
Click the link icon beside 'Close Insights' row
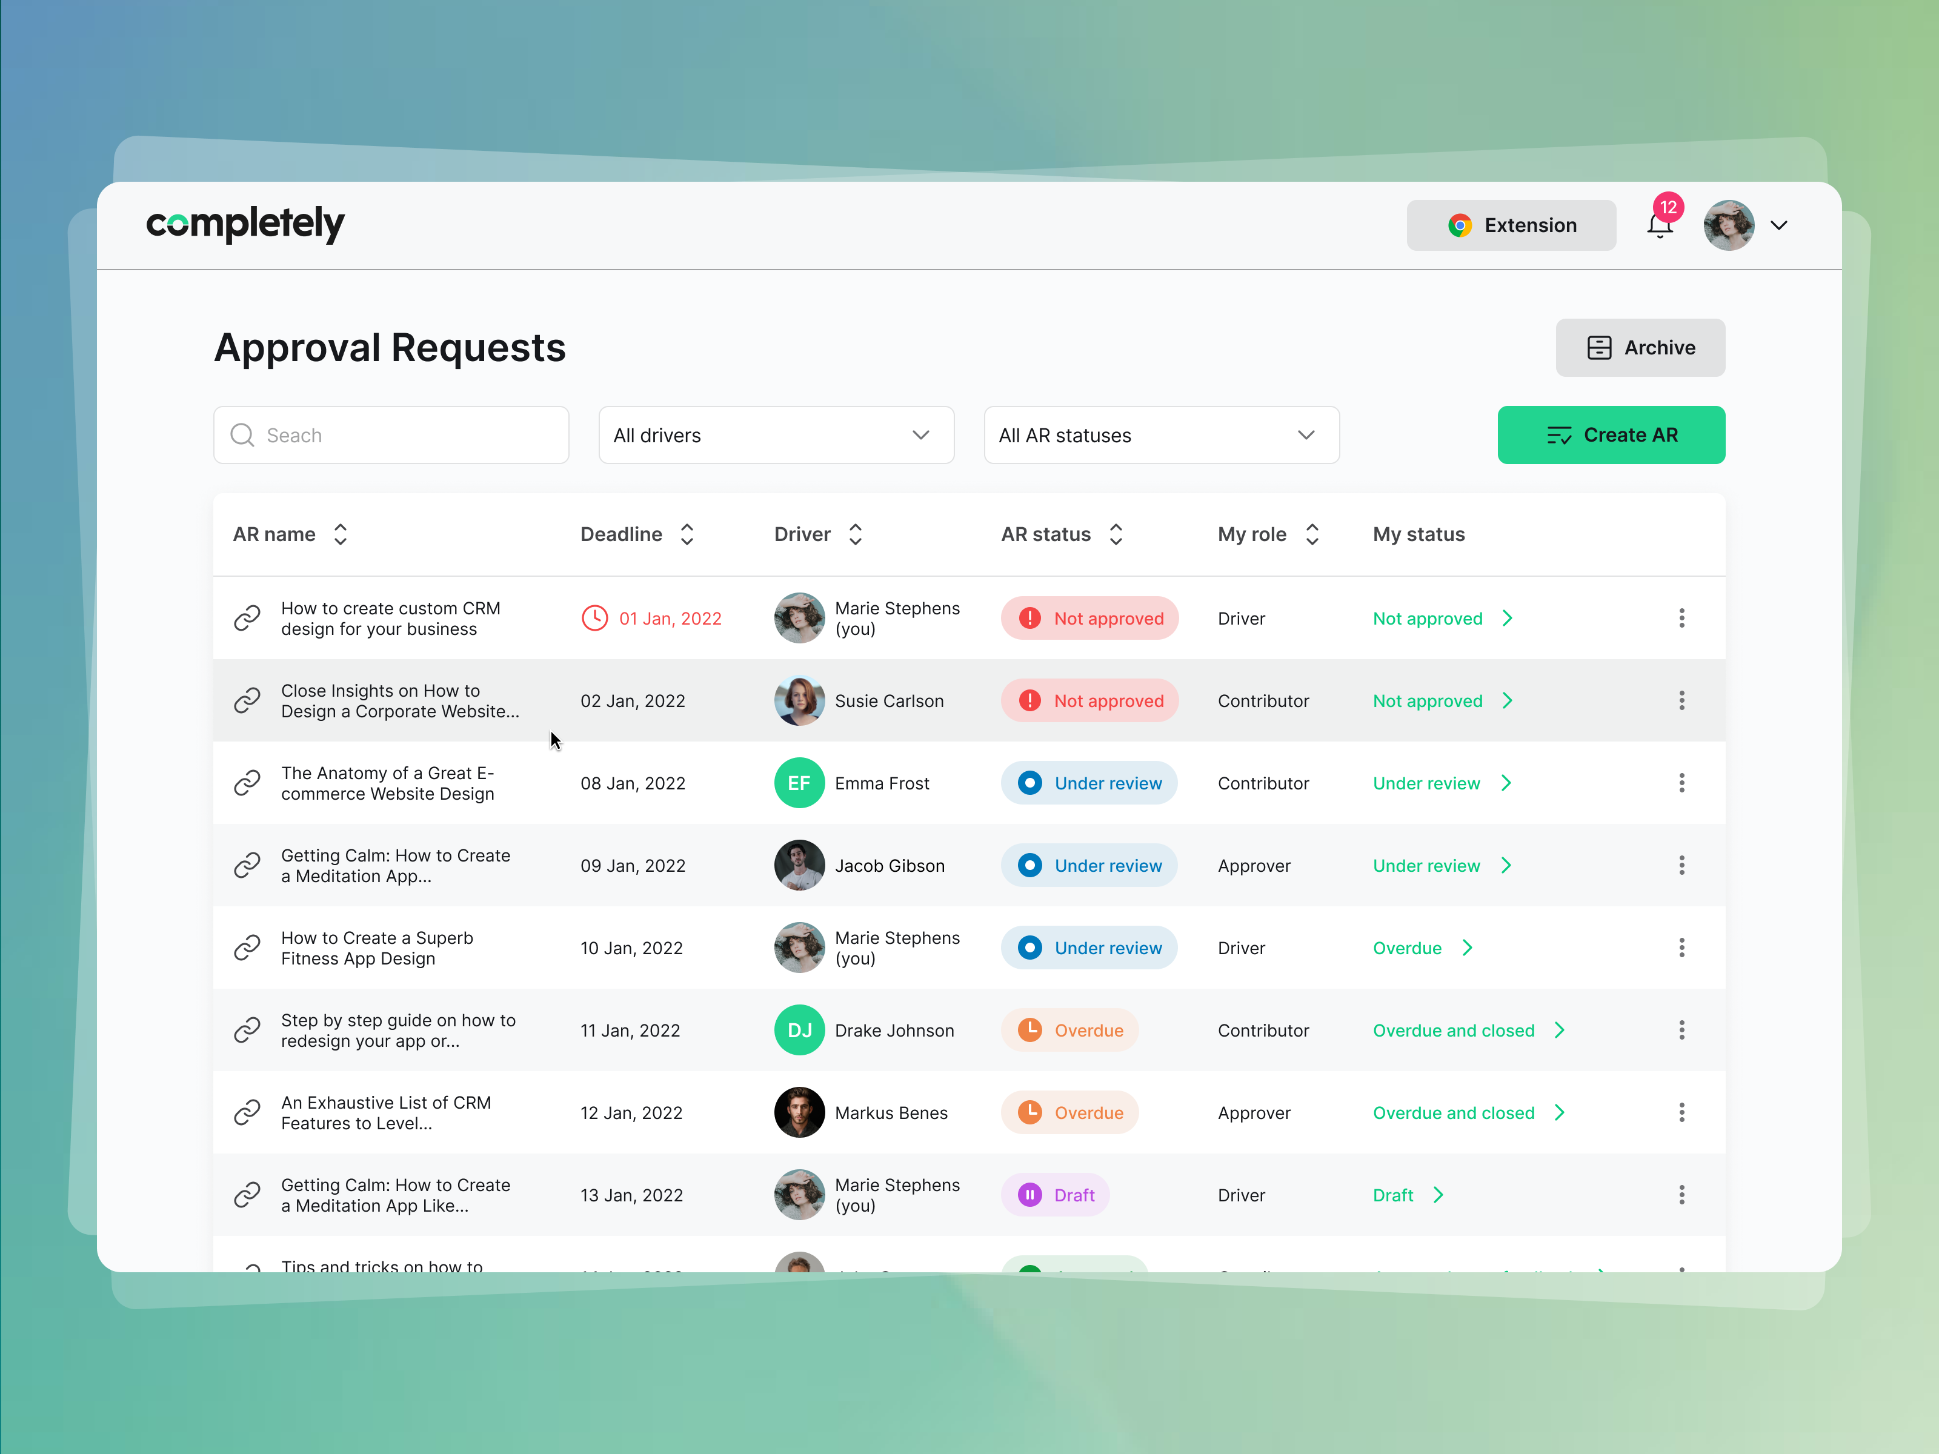(248, 700)
